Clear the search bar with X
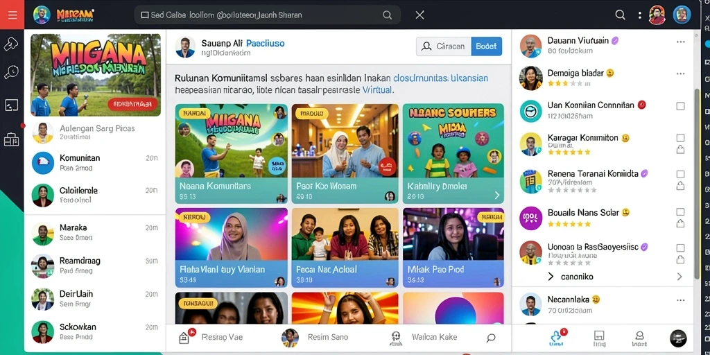710x355 pixels. [419, 15]
